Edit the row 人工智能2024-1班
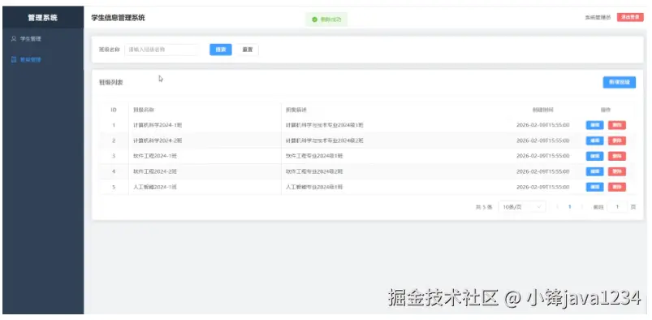Image resolution: width=652 pixels, height=320 pixels. (x=594, y=187)
